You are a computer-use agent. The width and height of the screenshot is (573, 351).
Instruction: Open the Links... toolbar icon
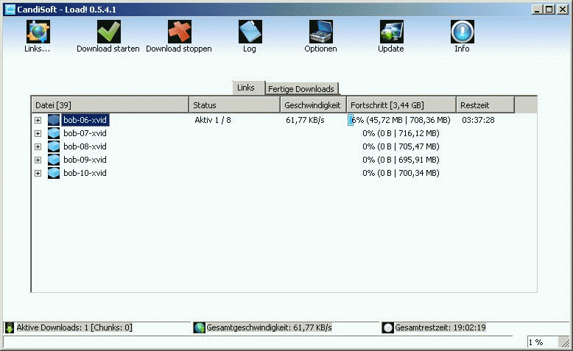click(x=38, y=32)
